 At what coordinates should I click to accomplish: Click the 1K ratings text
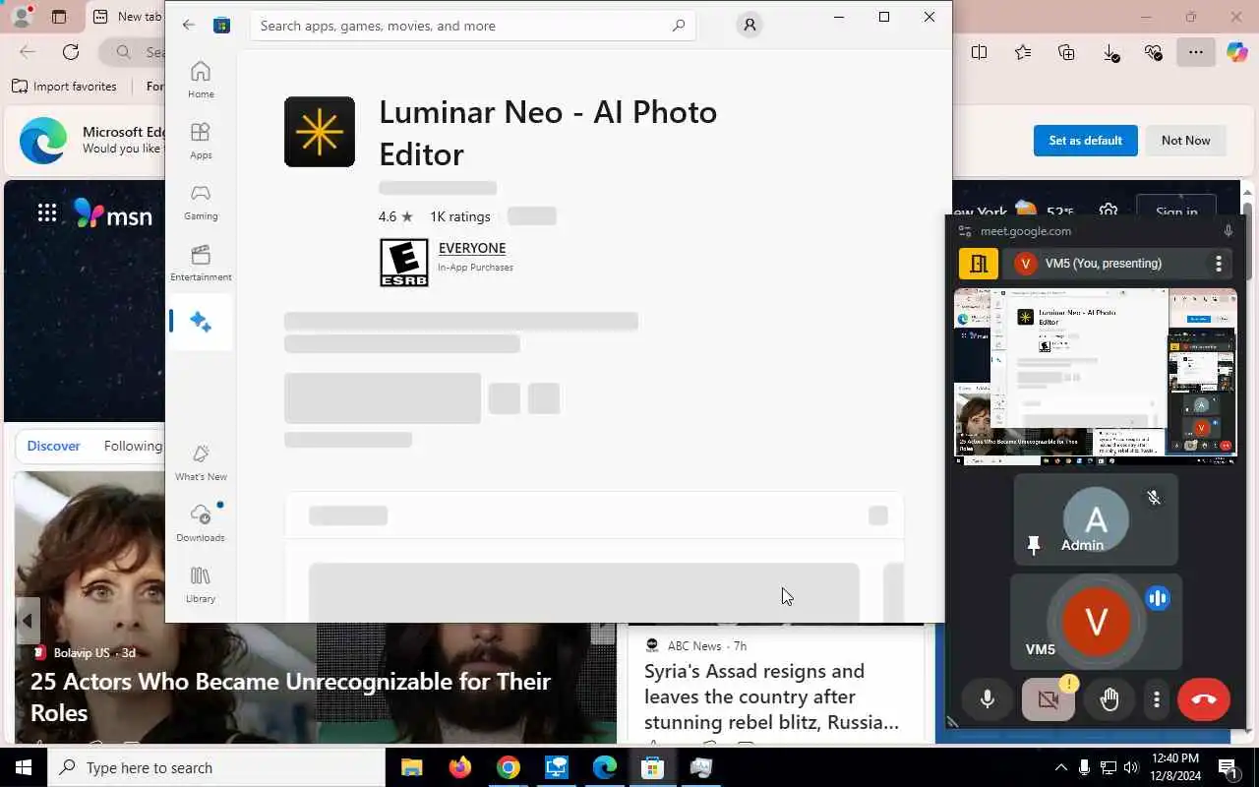click(459, 216)
